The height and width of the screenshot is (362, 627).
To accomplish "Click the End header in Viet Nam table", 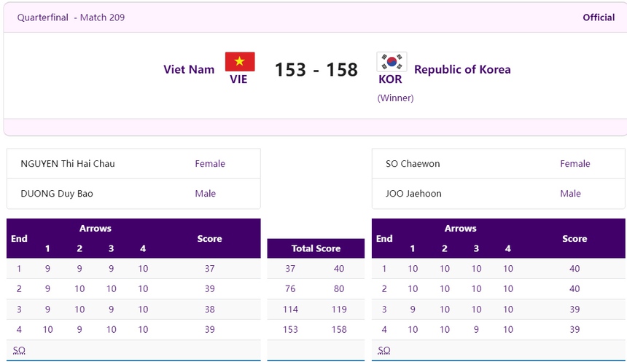I will (x=19, y=238).
